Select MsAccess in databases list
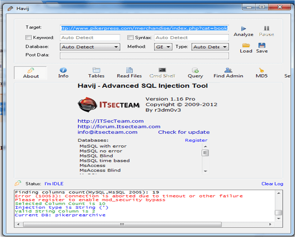295x237 pixels. tap(93, 165)
